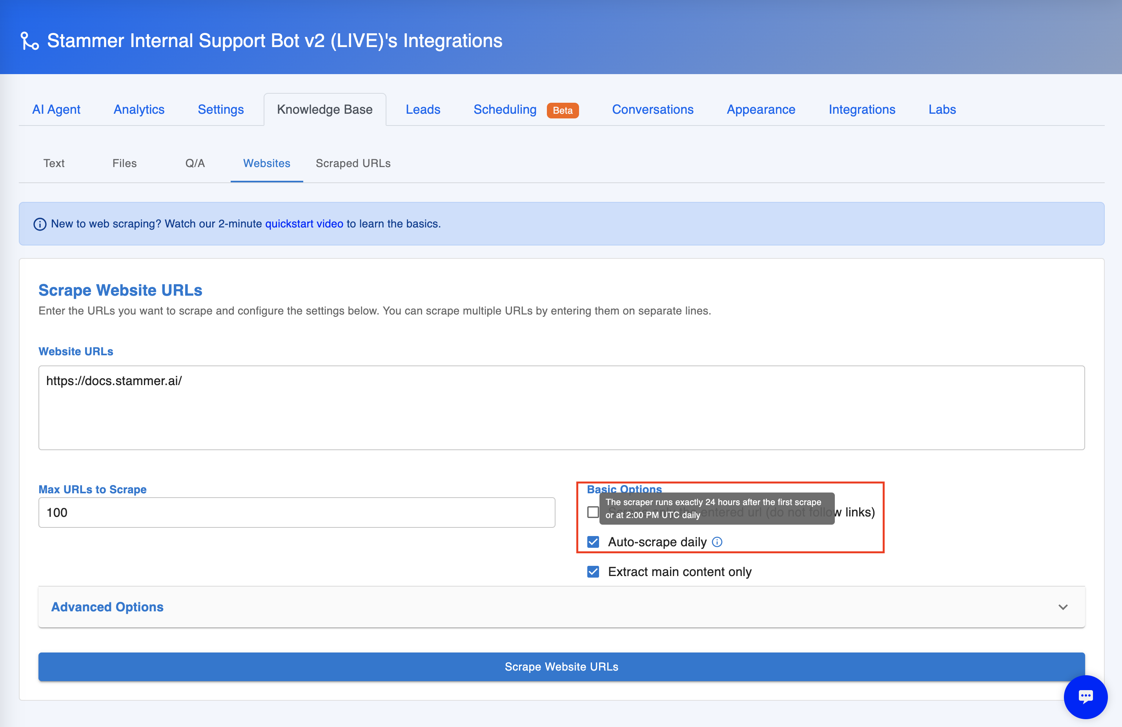This screenshot has height=727, width=1122.
Task: Click the Max URLs to Scrape label
Action: click(x=93, y=489)
